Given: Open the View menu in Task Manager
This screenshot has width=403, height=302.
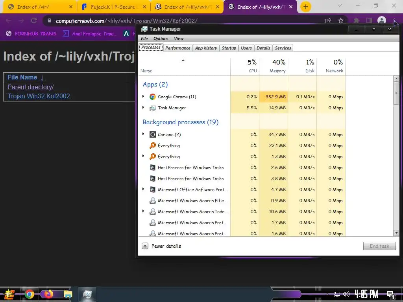Looking at the screenshot, I should tap(179, 39).
